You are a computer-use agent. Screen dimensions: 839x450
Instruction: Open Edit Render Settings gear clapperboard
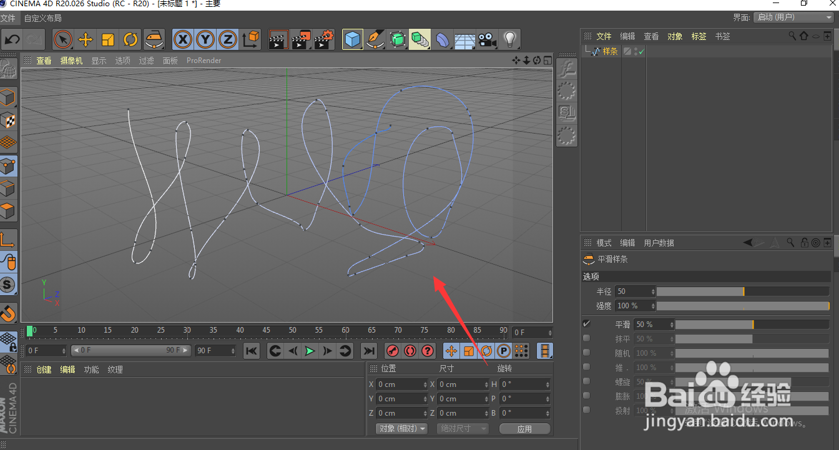(323, 40)
